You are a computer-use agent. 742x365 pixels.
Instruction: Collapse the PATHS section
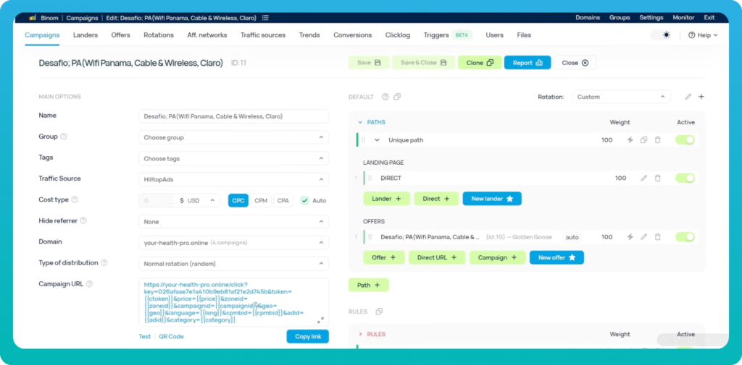[x=360, y=122]
